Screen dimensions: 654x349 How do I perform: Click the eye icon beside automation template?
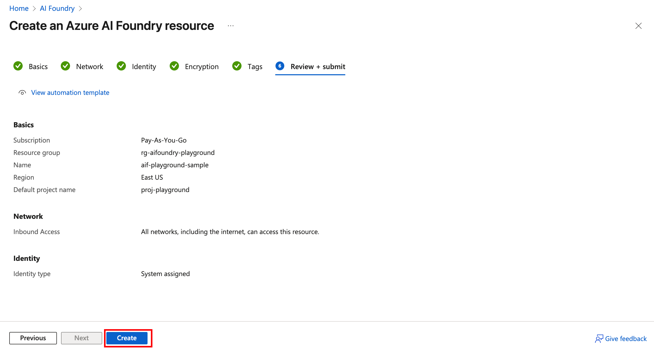click(x=22, y=93)
